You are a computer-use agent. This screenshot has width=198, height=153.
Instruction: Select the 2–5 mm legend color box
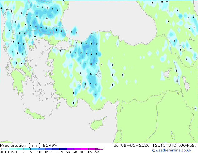pyautogui.click(x=27, y=149)
